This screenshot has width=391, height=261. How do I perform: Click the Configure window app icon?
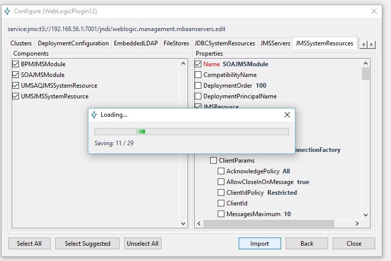[x=7, y=11]
